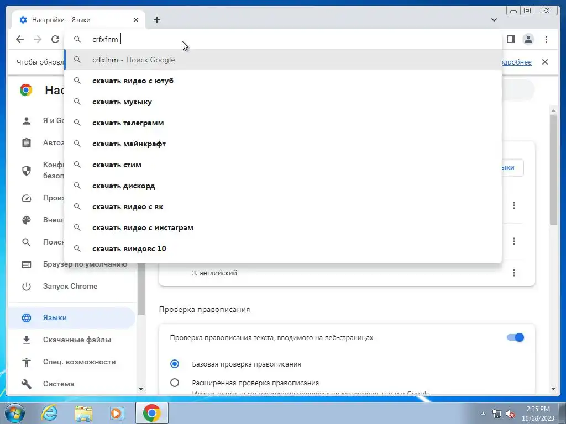Open the network tray icon
The height and width of the screenshot is (424, 566).
pos(497,414)
